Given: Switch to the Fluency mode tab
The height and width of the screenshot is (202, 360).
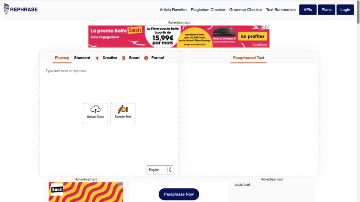Looking at the screenshot, I should (x=62, y=58).
